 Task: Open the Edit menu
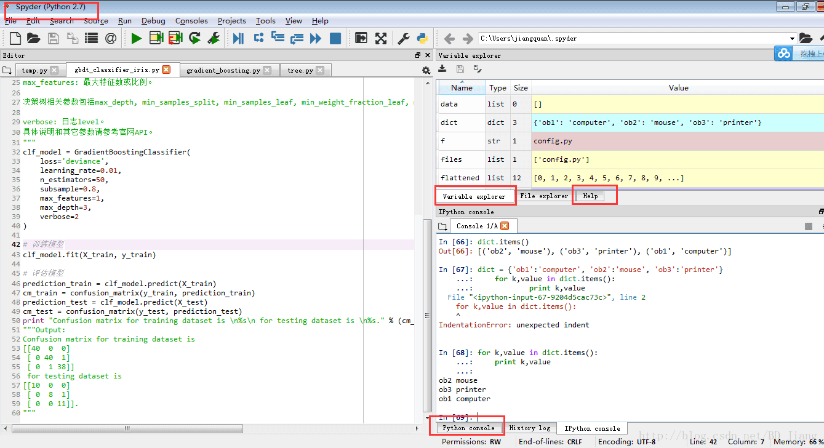coord(33,20)
